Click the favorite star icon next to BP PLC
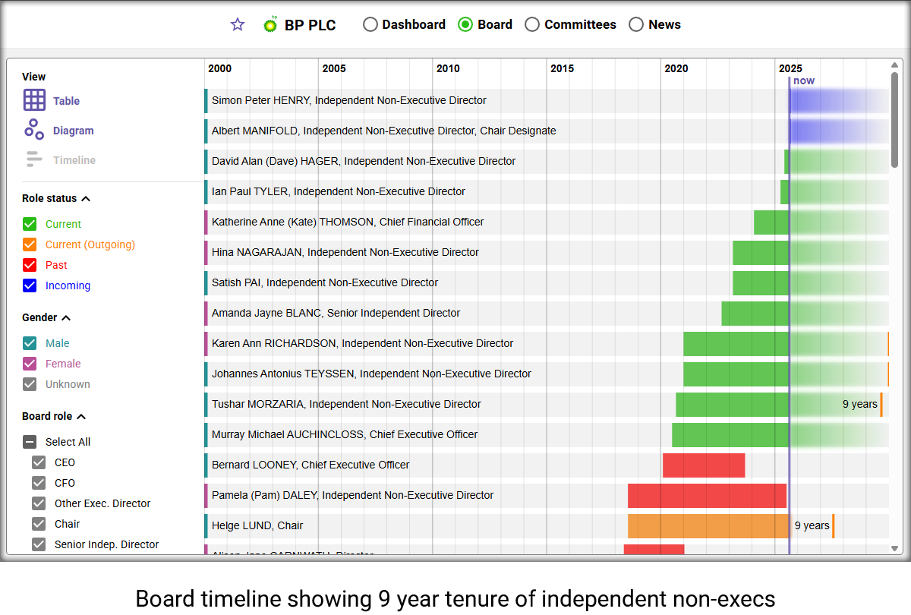The image size is (911, 615). (238, 24)
